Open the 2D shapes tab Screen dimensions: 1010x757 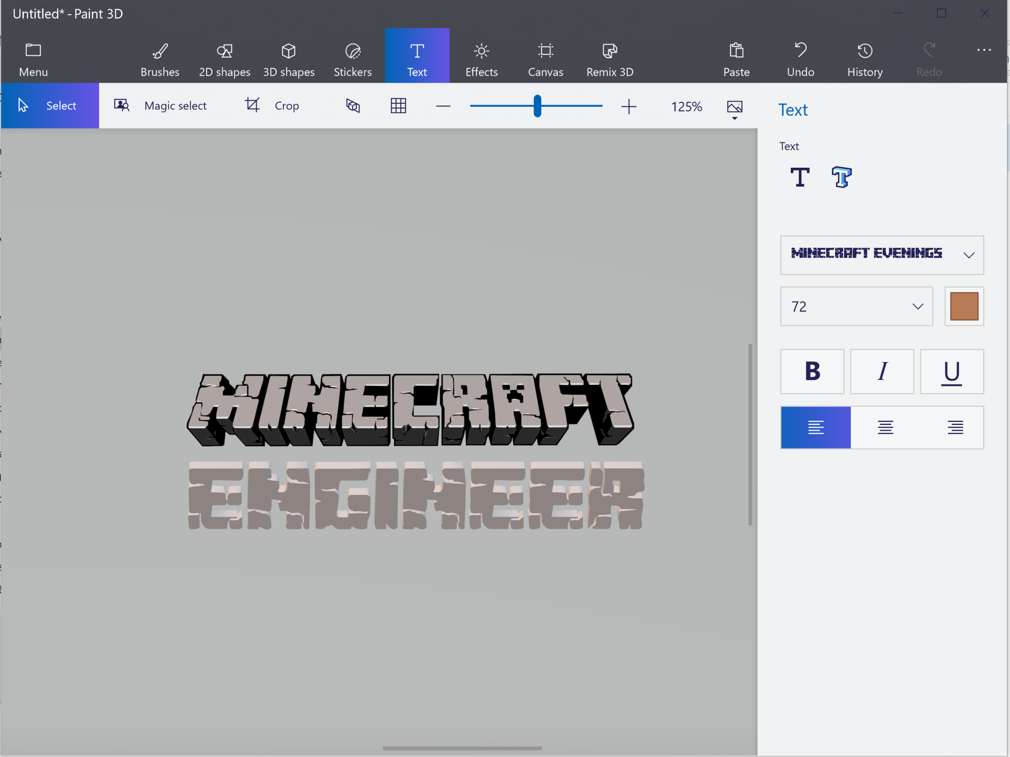pyautogui.click(x=224, y=60)
